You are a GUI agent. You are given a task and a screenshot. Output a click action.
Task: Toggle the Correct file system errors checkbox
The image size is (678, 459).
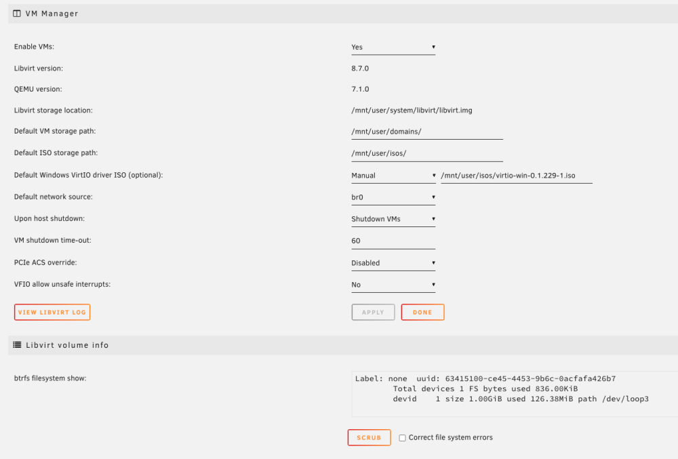(x=402, y=438)
